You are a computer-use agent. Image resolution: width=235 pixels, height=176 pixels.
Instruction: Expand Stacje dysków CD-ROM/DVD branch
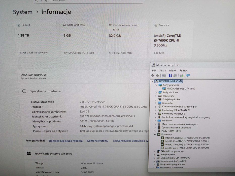pos(154,158)
